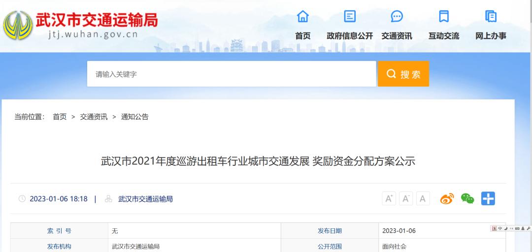Image resolution: width=532 pixels, height=252 pixels.
Task: Click the organization icon beside 武汉市交通运输局
Action: pyautogui.click(x=108, y=199)
